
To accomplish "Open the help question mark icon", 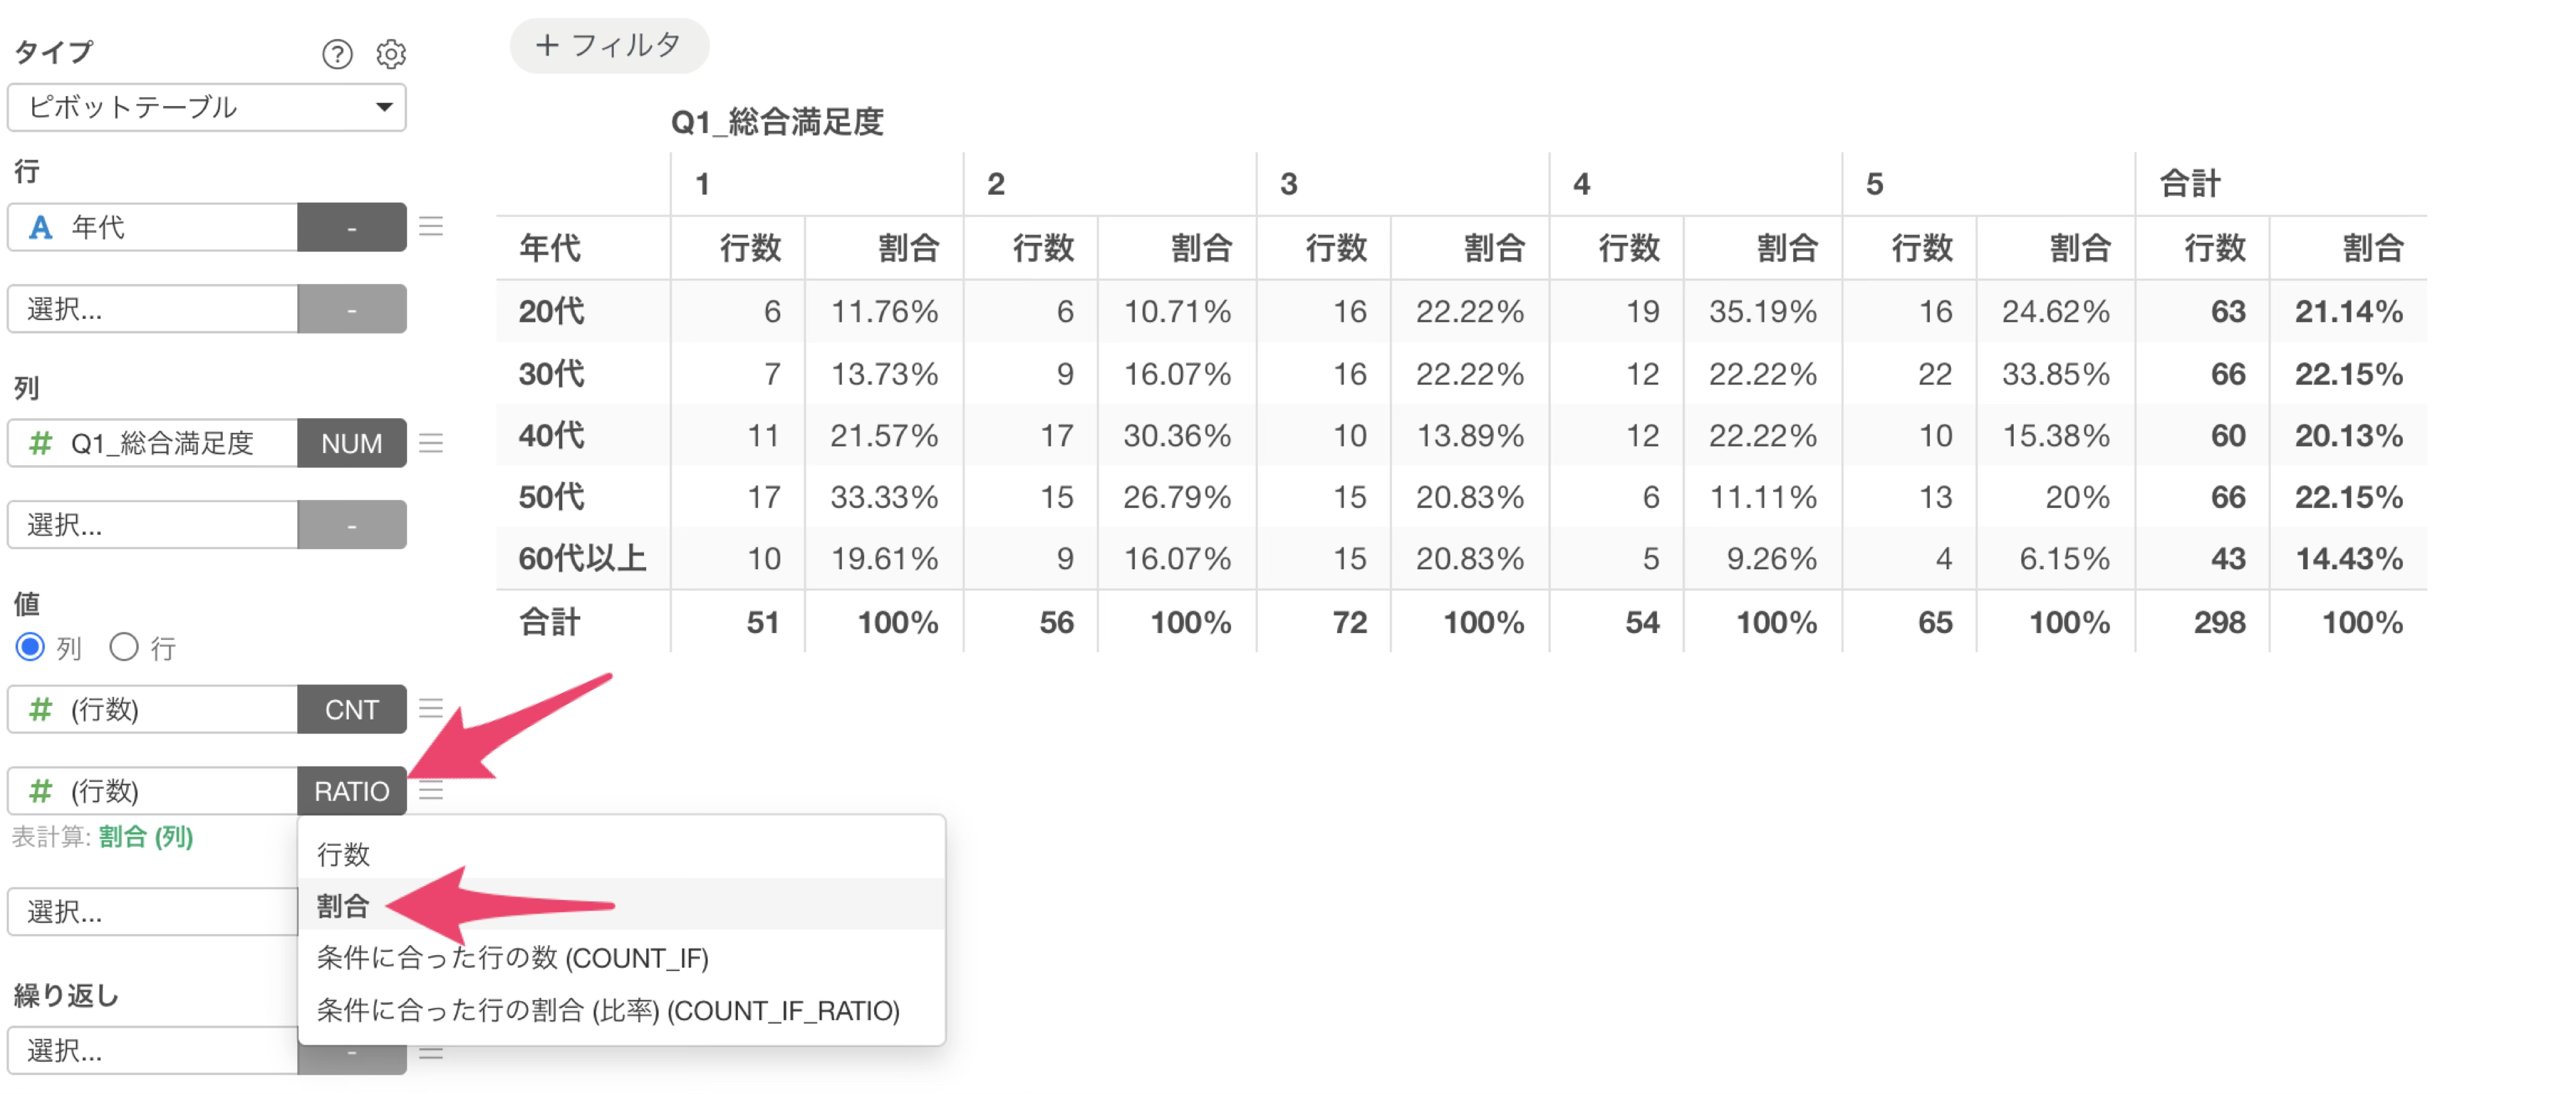I will 337,54.
